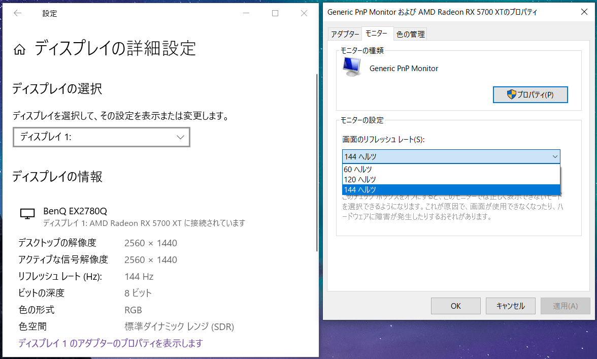Image resolution: width=597 pixels, height=359 pixels.
Task: Click the 144 Hz refresh rate value
Action: click(x=139, y=276)
